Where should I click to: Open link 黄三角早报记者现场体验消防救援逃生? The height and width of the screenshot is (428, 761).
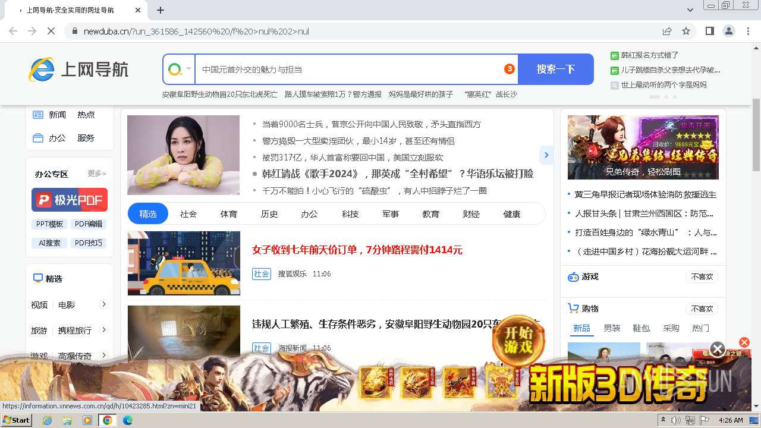tap(646, 194)
